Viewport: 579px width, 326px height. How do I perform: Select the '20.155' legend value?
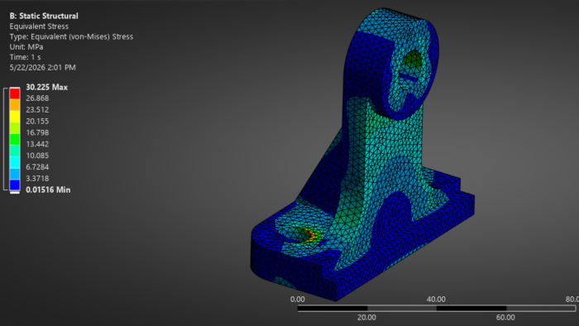pos(37,121)
